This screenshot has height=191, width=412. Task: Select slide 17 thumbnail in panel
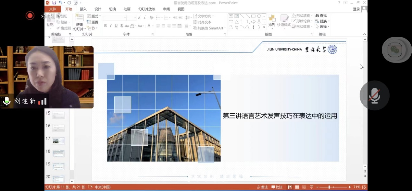(58, 141)
